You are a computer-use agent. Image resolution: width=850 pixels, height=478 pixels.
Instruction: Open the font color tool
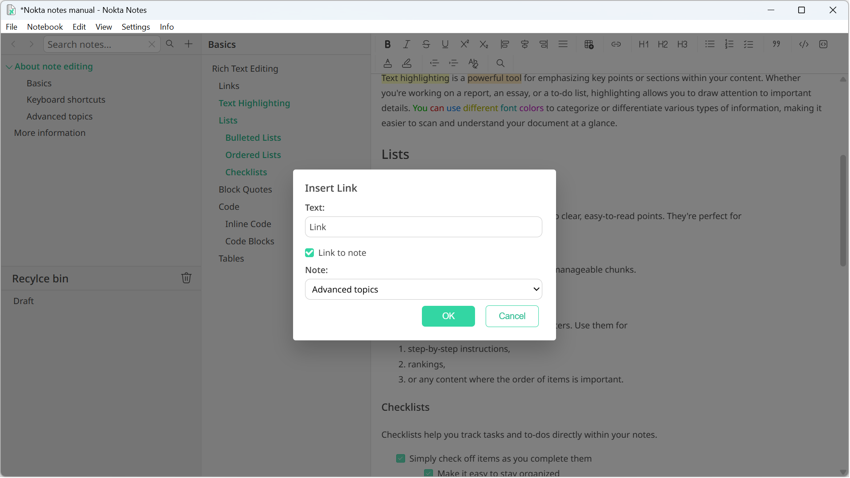387,63
